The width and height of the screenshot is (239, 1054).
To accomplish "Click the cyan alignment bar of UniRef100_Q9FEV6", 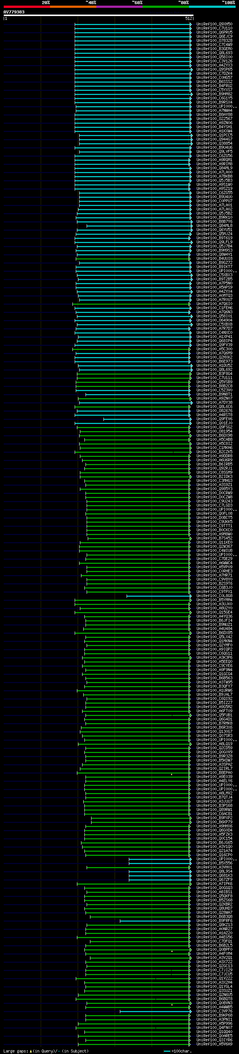I will pos(147,419).
